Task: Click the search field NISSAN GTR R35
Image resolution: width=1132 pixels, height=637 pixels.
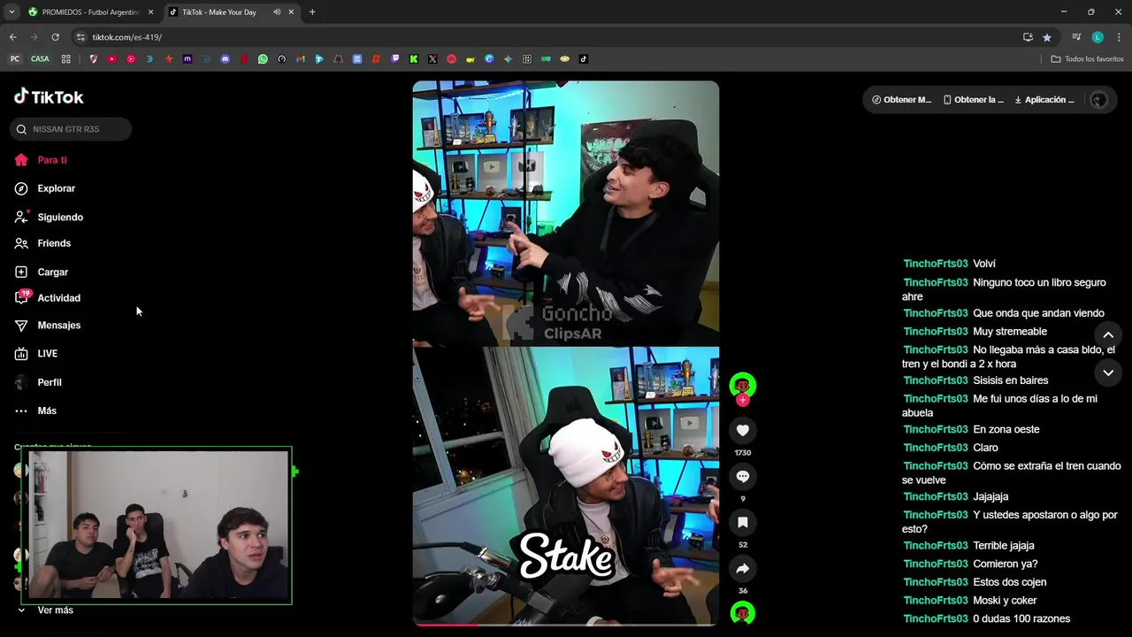Action: coord(72,129)
